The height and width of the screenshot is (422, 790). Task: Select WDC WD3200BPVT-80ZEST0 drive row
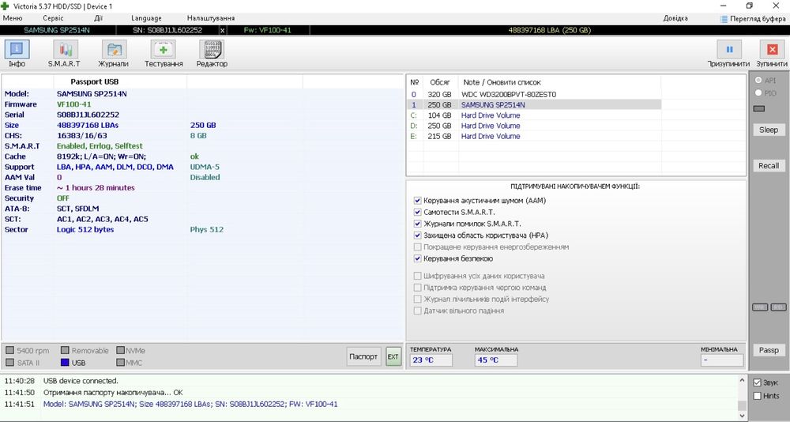point(534,94)
